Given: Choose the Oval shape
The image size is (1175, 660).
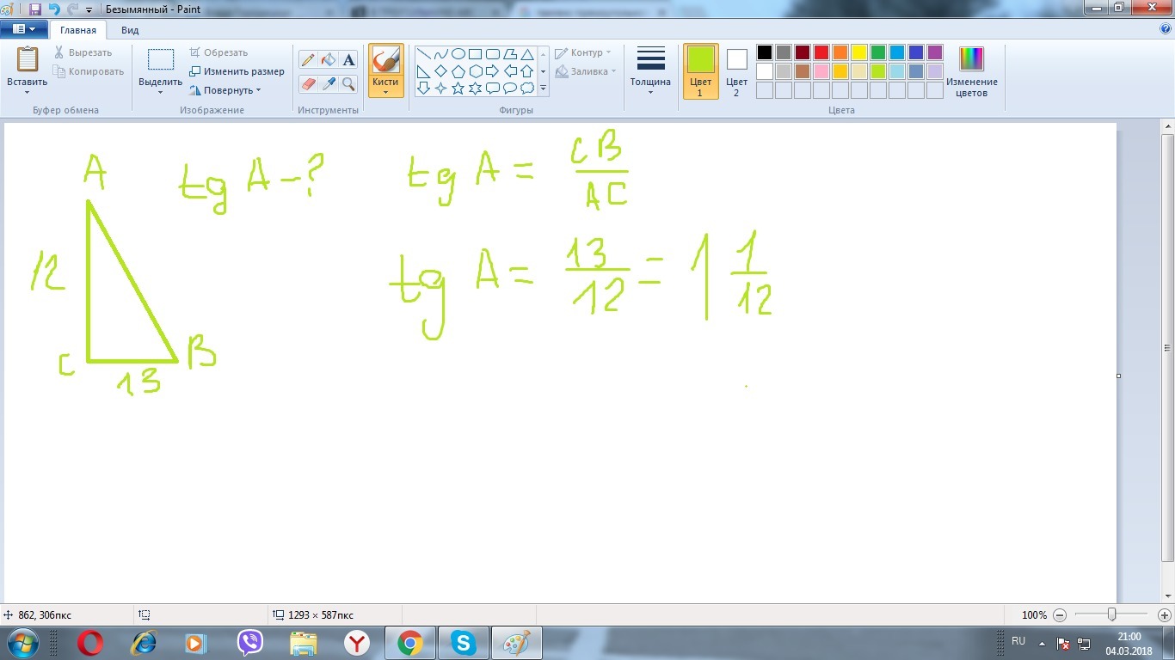Looking at the screenshot, I should [458, 54].
